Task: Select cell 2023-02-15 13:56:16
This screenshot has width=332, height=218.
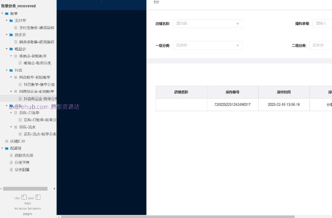Action: (x=284, y=104)
